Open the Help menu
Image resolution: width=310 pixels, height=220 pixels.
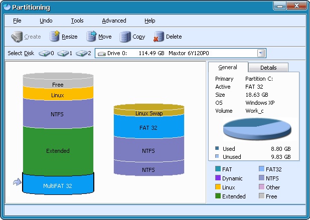pyautogui.click(x=149, y=21)
